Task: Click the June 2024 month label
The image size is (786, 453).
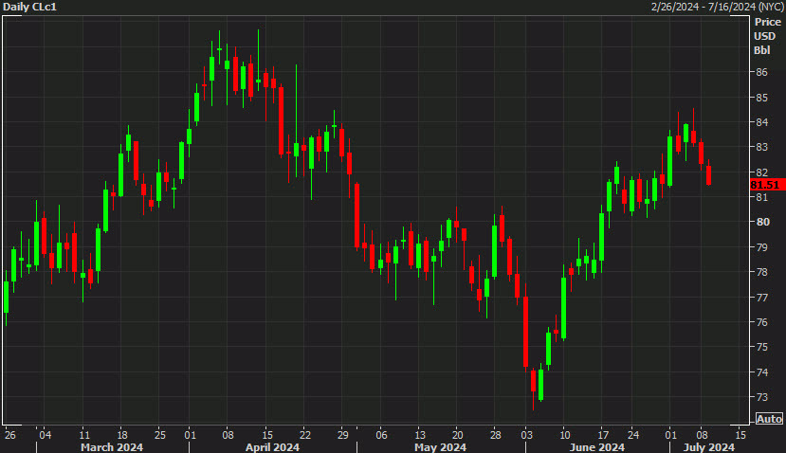Action: click(596, 447)
